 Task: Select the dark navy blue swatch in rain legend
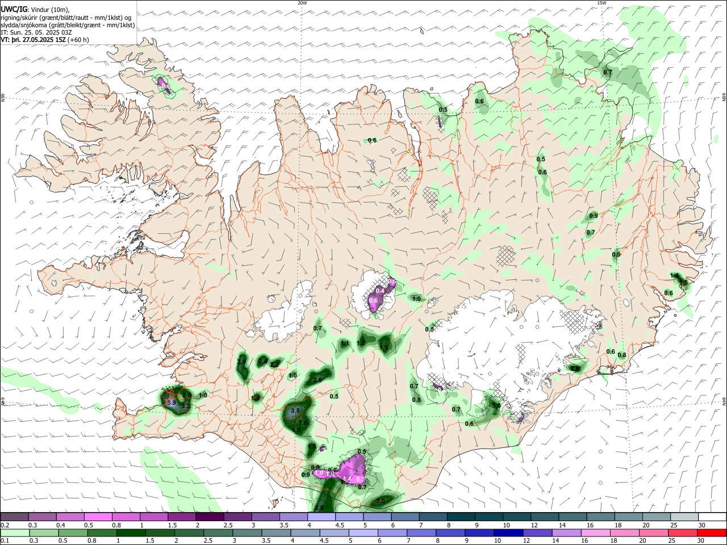507,533
